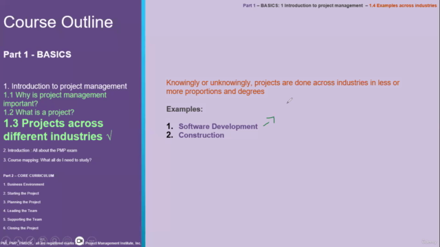
Task: Click the 'Part 1 - BASICS' heading
Action: click(37, 54)
